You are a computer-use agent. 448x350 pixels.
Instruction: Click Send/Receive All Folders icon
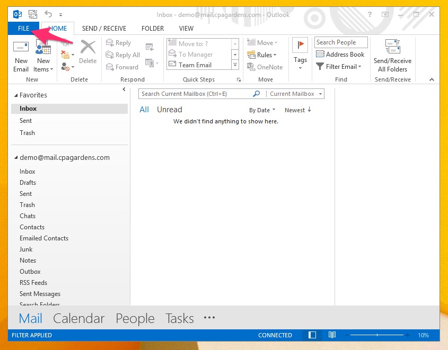click(x=392, y=48)
